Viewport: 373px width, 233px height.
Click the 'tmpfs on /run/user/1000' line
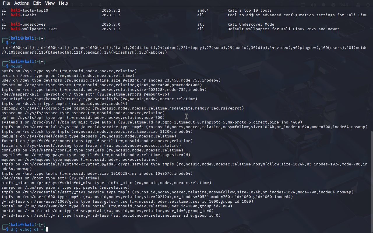tap(147, 197)
